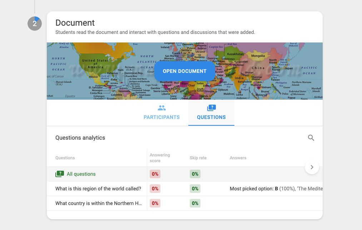Viewport: 362px width, 230px height.
Task: Click the Questions column header
Action: point(65,158)
